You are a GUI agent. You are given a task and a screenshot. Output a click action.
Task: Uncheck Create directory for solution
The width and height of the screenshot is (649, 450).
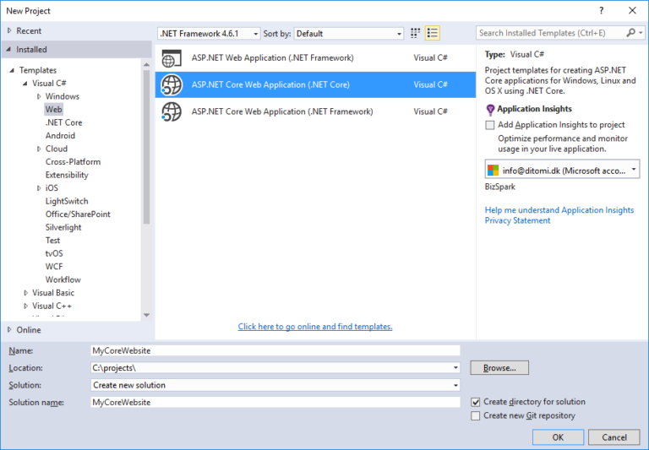tap(476, 402)
